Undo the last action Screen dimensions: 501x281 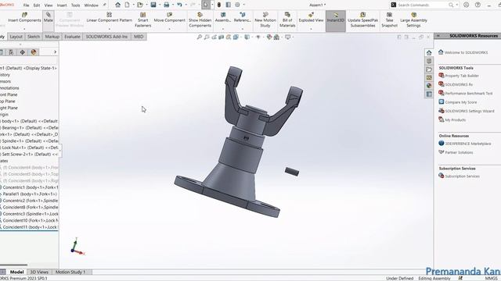[179, 5]
